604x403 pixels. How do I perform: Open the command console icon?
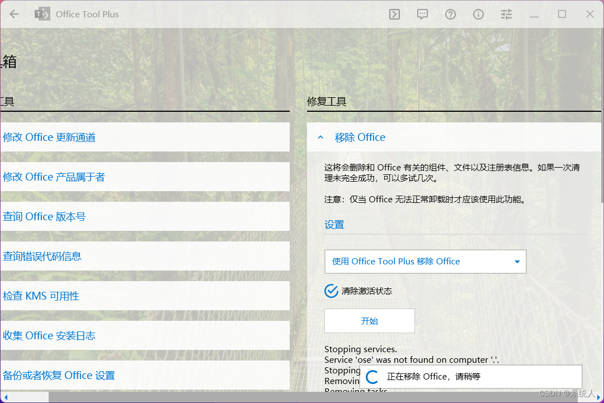tap(394, 14)
